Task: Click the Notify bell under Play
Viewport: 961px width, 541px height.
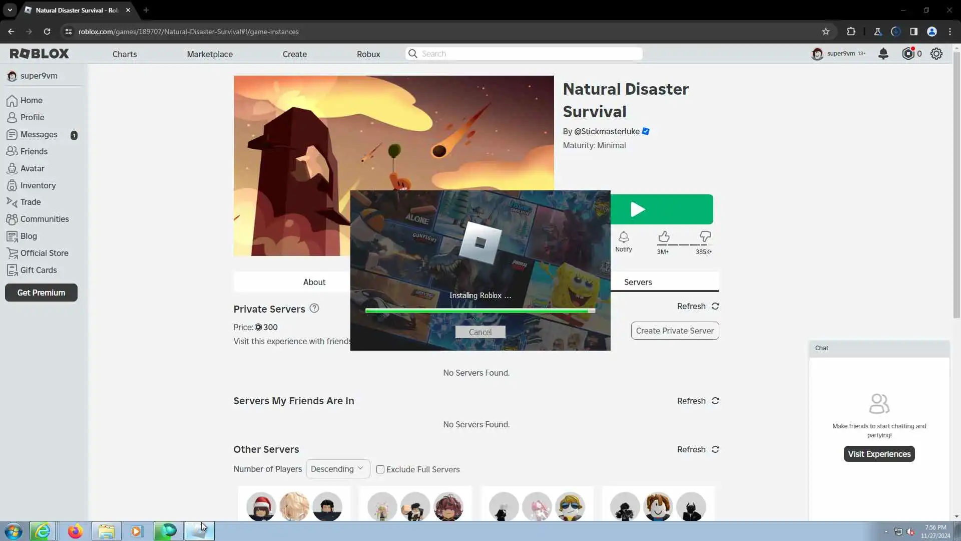Action: tap(623, 237)
